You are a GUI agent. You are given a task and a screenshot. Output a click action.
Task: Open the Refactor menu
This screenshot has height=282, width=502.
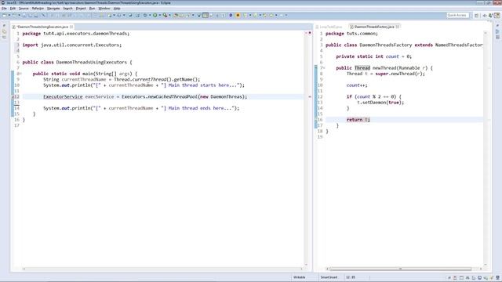[x=38, y=9]
